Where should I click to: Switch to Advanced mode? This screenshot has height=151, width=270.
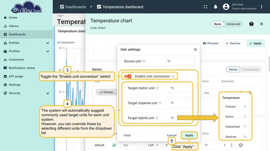233,24
